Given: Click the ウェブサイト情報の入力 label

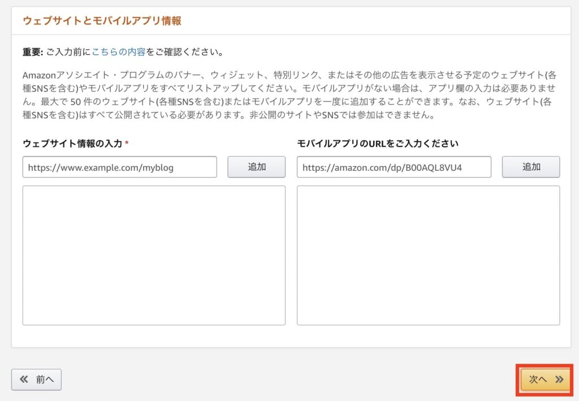Looking at the screenshot, I should coord(72,143).
